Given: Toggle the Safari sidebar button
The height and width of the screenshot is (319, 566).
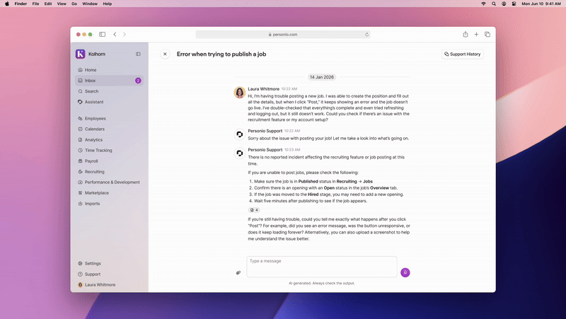Looking at the screenshot, I should (x=102, y=34).
